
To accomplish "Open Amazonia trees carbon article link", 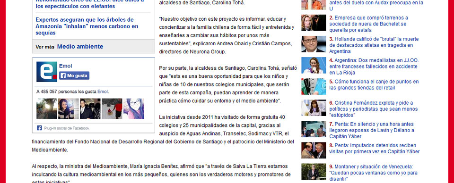I will [87, 26].
